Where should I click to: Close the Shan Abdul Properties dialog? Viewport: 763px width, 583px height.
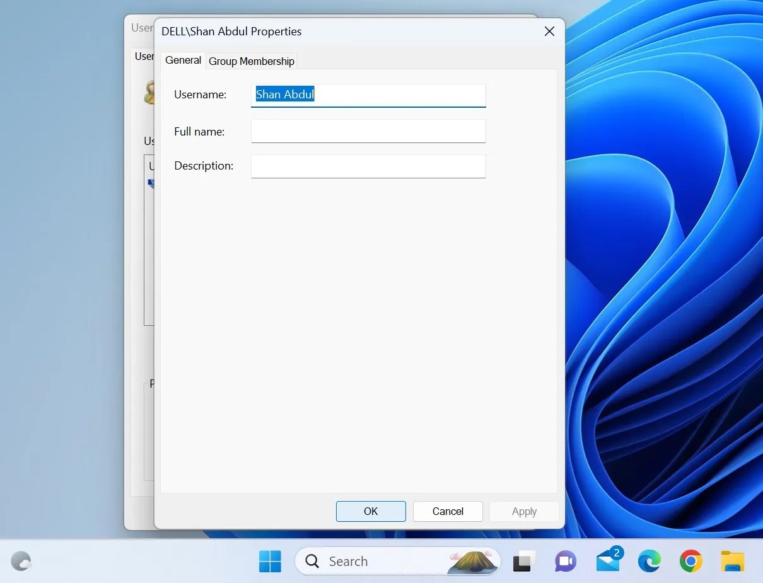click(549, 31)
